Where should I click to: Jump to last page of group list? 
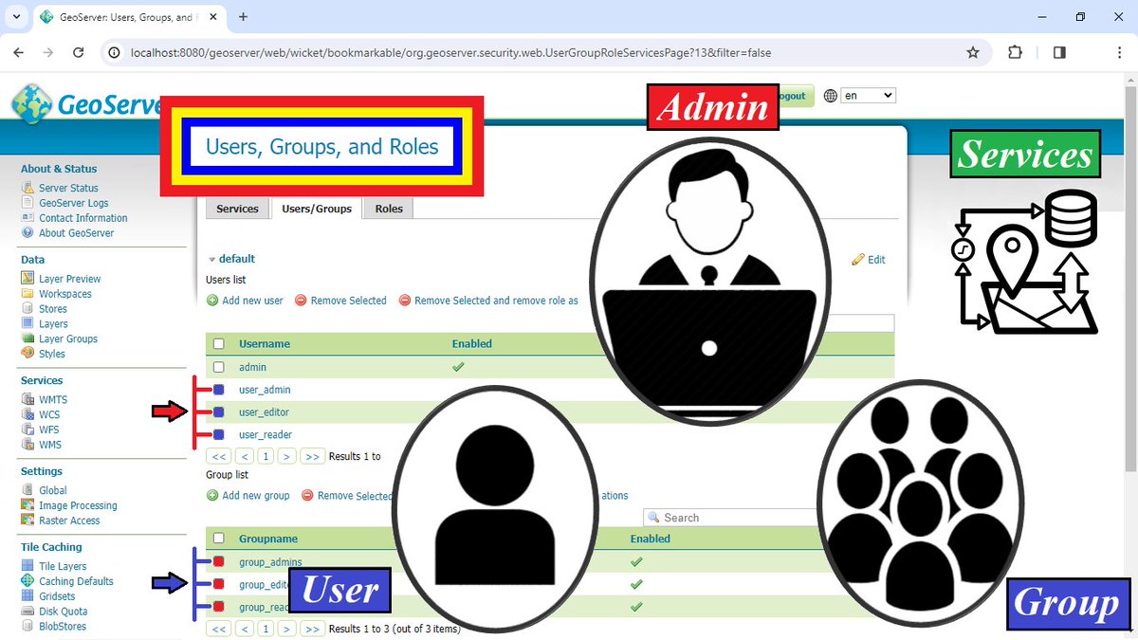tap(313, 628)
